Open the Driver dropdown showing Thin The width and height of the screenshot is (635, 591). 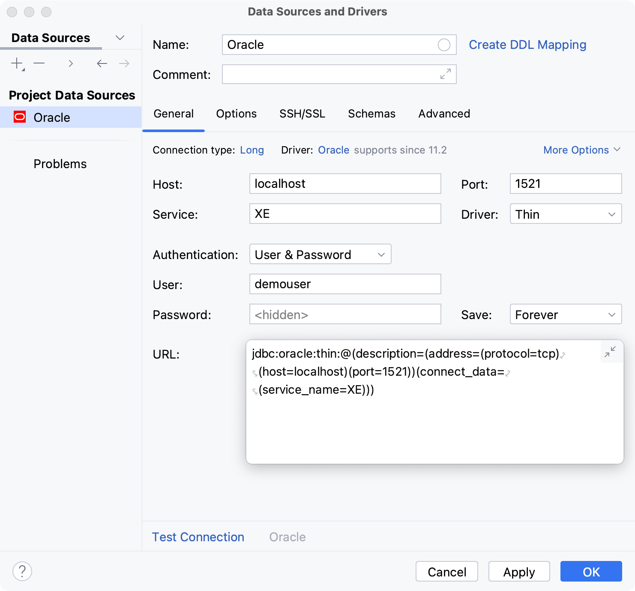tap(565, 214)
